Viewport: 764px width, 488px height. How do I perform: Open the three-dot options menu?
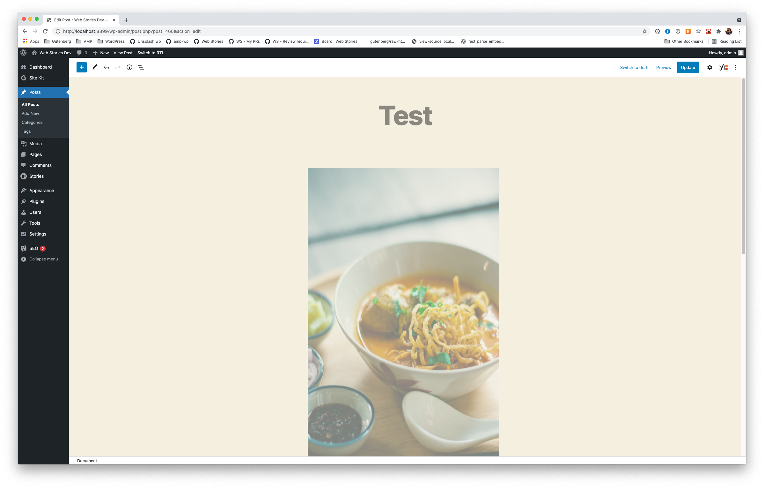[735, 67]
